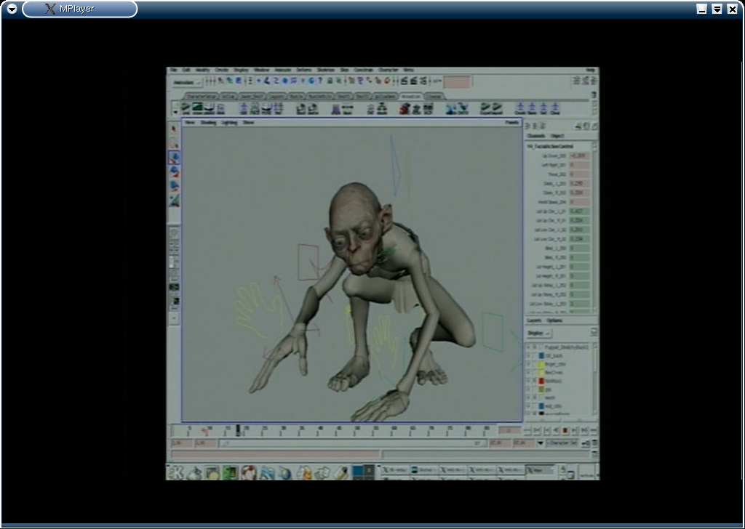Screen dimensions: 745x529
Task: Click the blue color swatch of DB_back layer
Action: click(x=541, y=355)
